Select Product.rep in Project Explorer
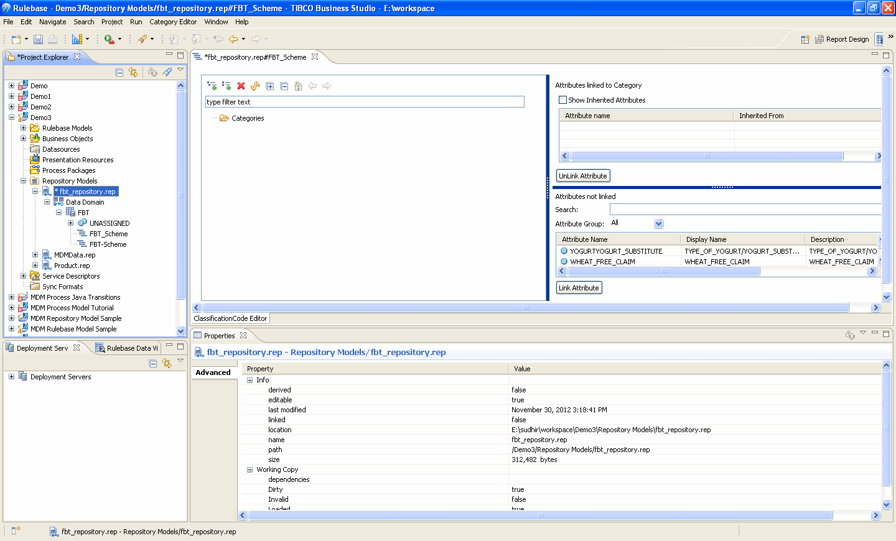Viewport: 896px width, 541px height. pos(72,266)
